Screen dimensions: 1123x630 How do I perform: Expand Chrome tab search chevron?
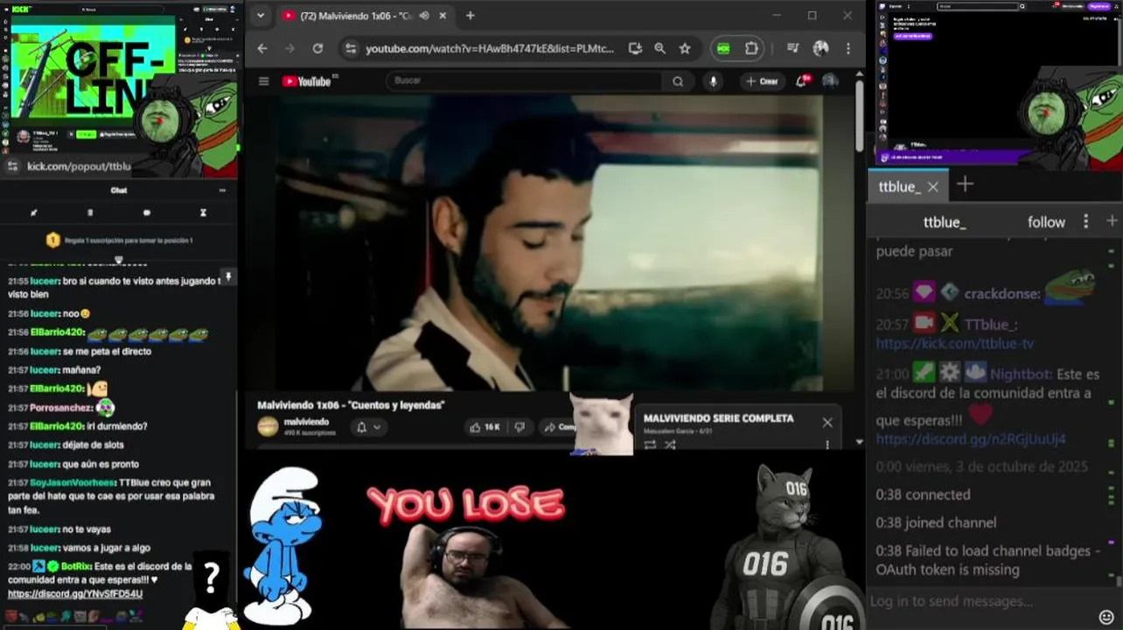pyautogui.click(x=262, y=16)
